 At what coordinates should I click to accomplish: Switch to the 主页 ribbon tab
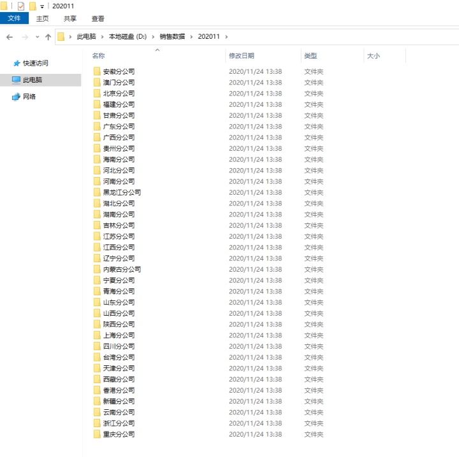[43, 18]
